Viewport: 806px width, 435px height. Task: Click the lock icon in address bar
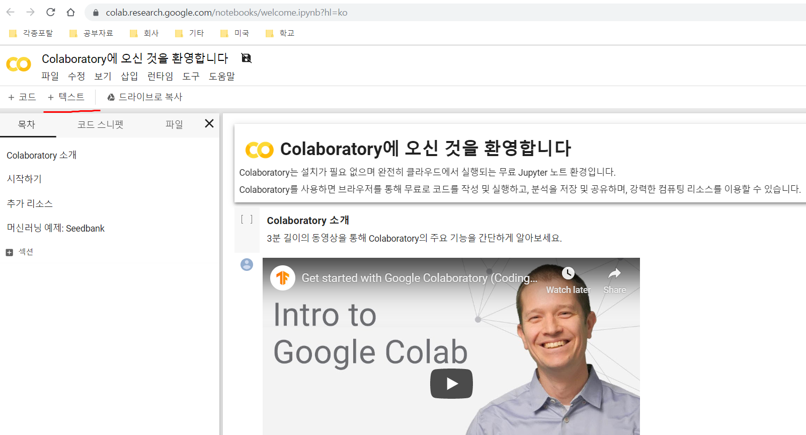(x=96, y=13)
